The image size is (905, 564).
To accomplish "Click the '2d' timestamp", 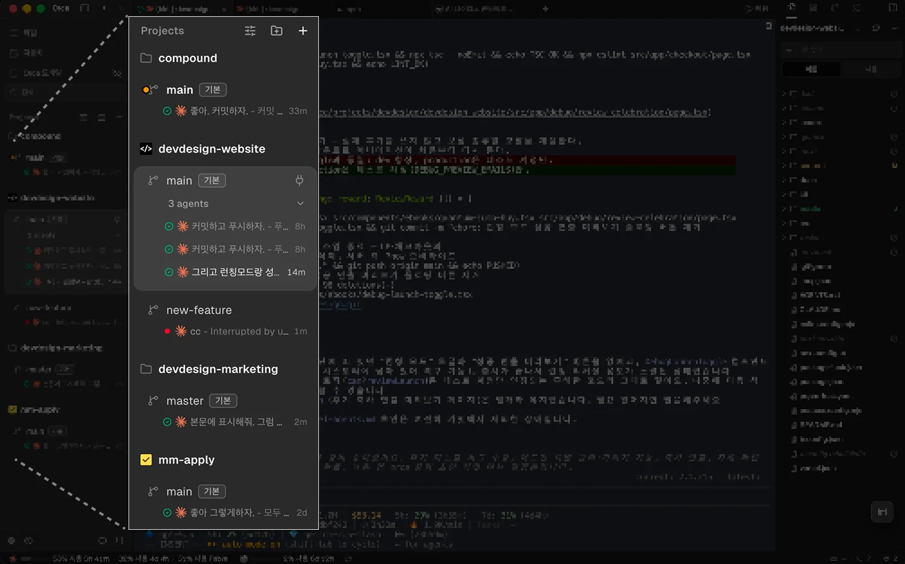I will [302, 512].
